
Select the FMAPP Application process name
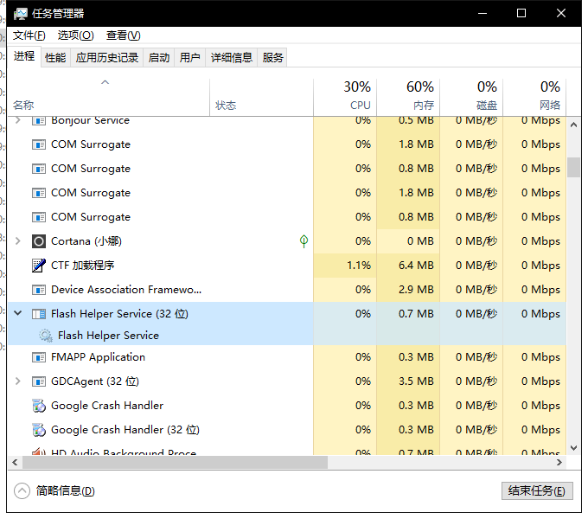coord(98,357)
